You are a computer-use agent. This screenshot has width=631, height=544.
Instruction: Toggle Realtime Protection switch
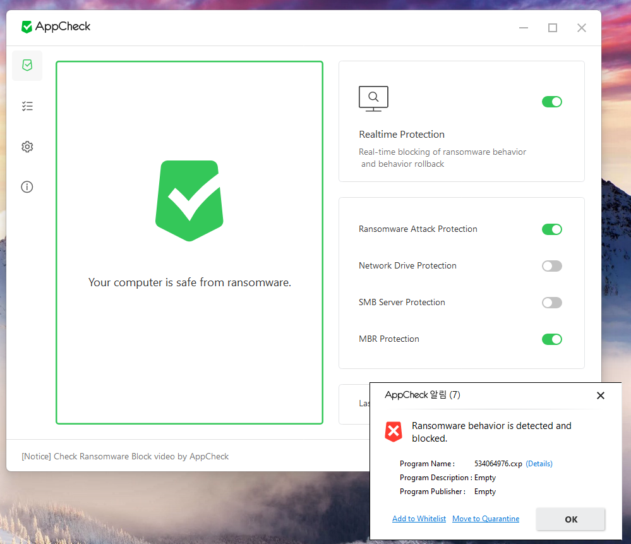(x=551, y=102)
